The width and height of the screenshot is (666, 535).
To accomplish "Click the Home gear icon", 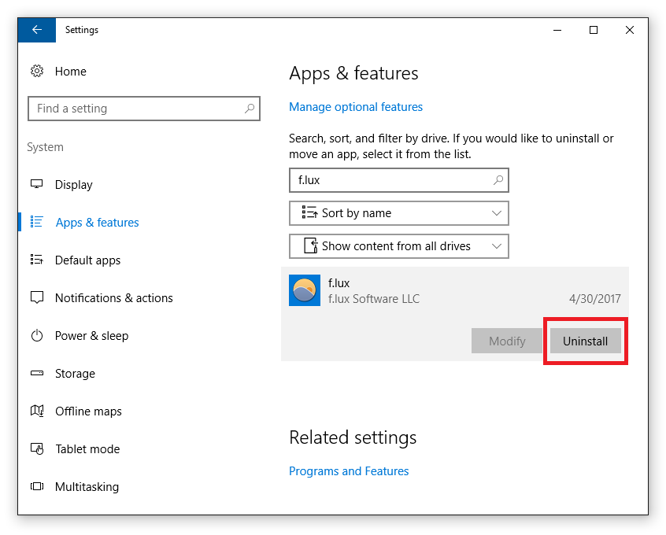I will 37,71.
